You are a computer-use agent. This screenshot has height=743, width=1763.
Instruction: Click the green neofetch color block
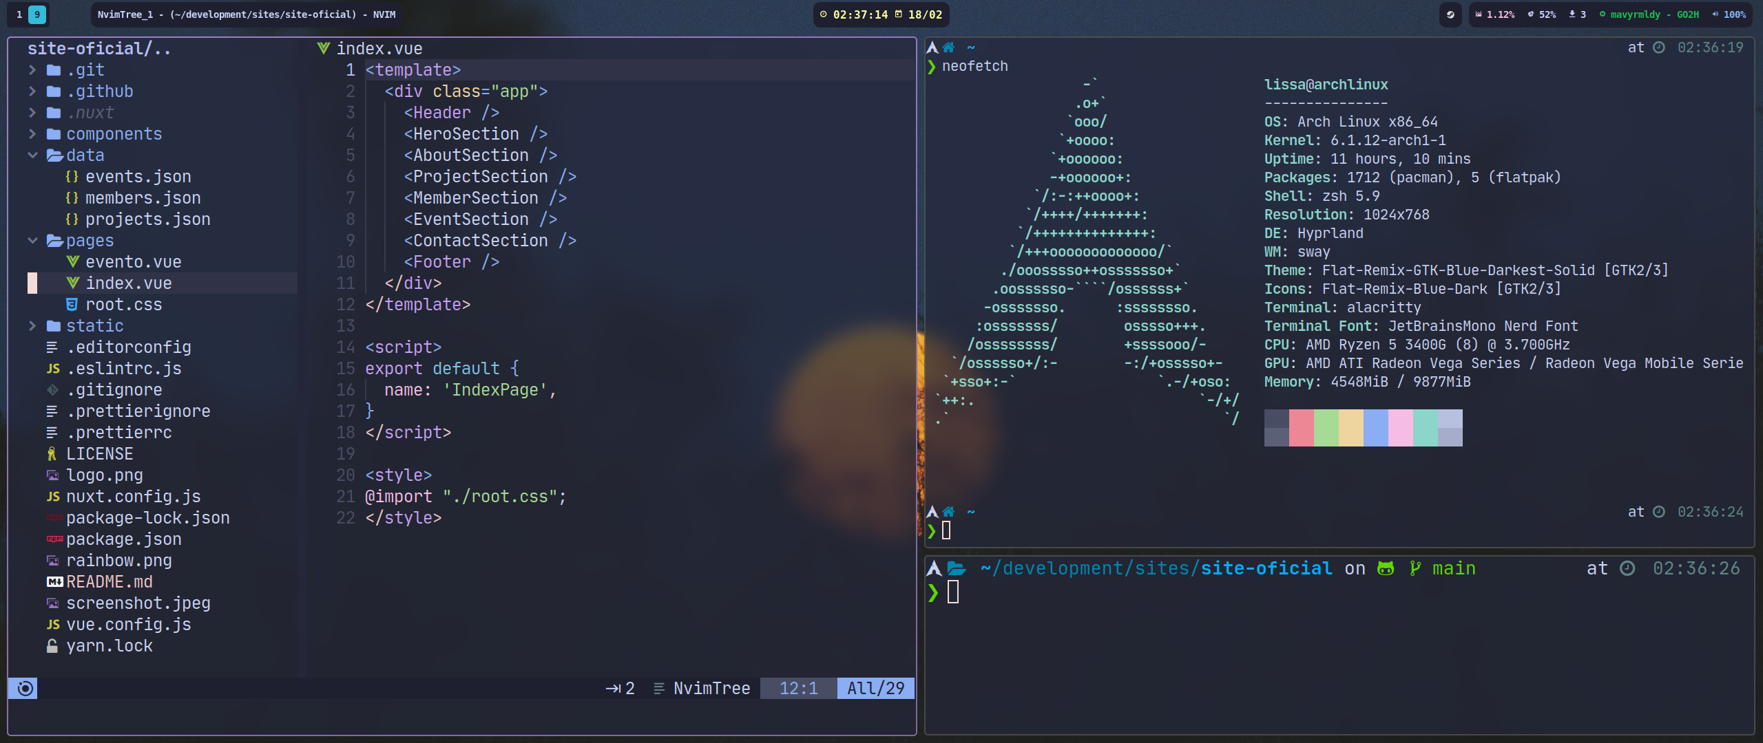tap(1326, 428)
